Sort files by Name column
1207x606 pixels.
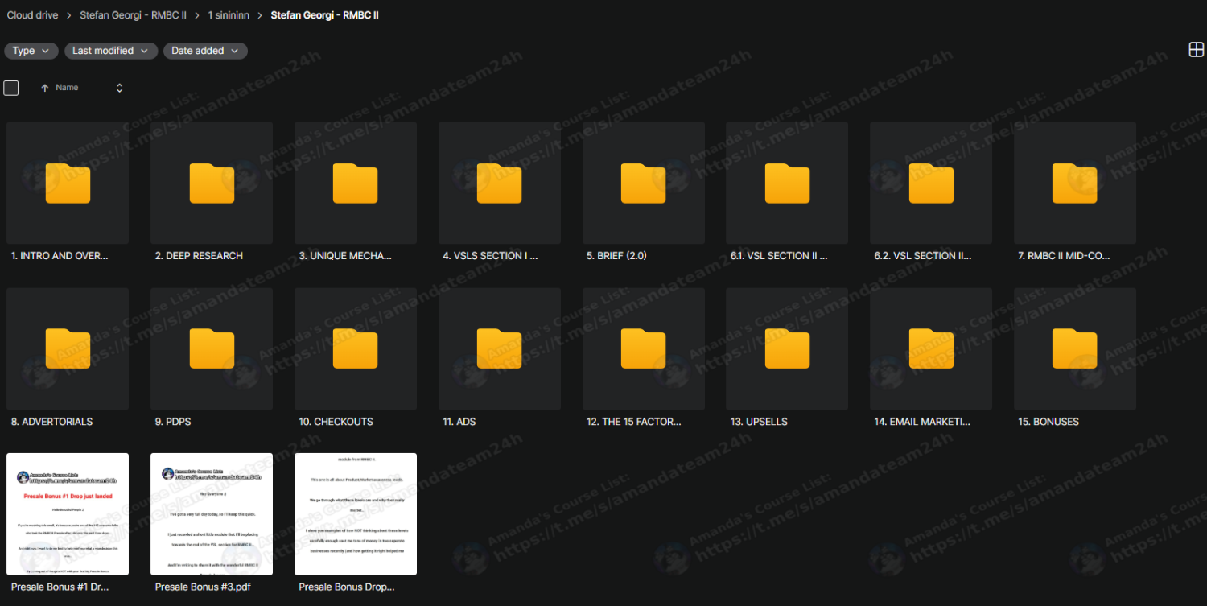point(67,88)
